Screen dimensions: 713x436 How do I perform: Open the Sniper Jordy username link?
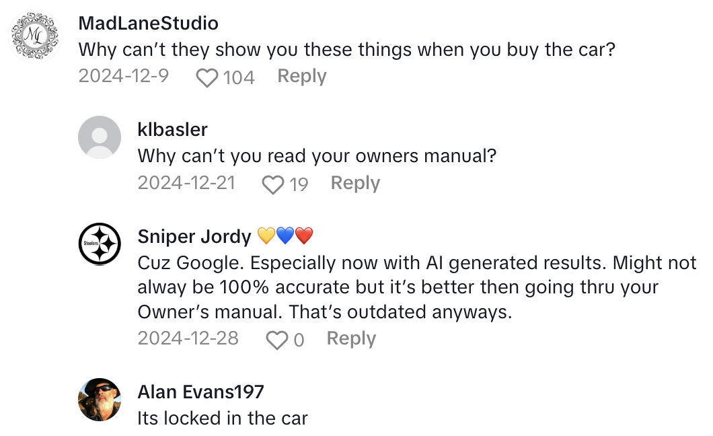click(x=195, y=236)
